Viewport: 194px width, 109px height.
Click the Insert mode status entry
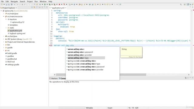pyautogui.click(x=110, y=108)
